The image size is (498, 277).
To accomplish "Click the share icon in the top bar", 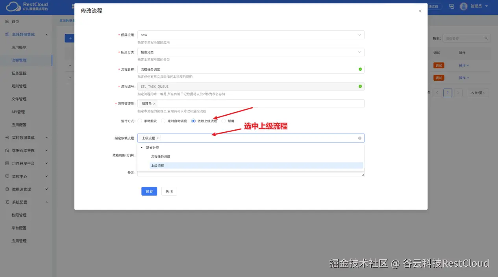I will click(451, 6).
